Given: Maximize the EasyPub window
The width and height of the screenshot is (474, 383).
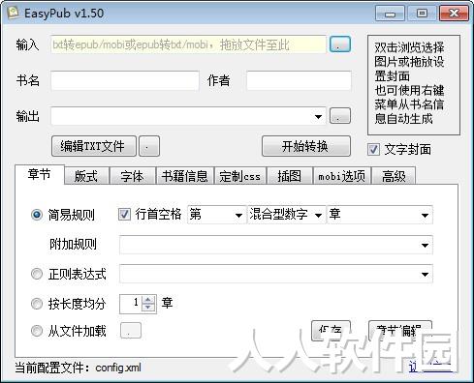Looking at the screenshot, I should [422, 14].
